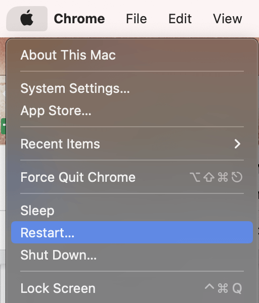Expand the Recent Items submenu
Screen dimensions: 259x303
click(132, 144)
